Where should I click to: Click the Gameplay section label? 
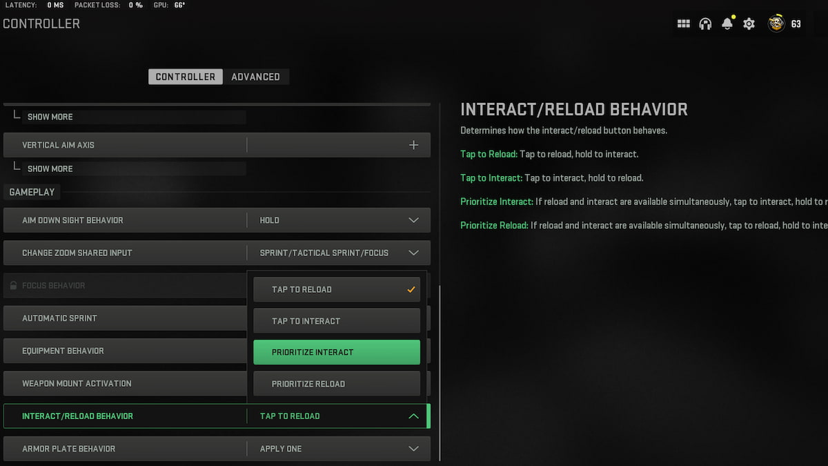[32, 191]
